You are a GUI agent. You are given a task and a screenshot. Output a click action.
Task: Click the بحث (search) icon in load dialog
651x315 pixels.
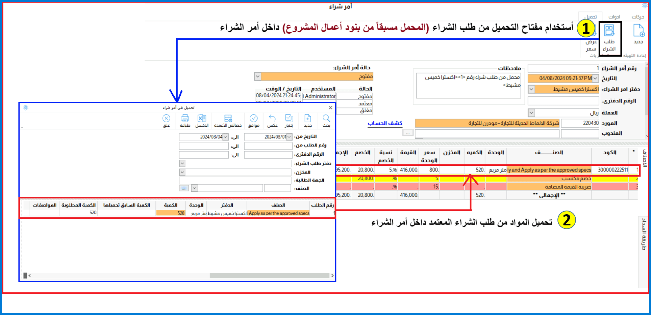coord(326,118)
